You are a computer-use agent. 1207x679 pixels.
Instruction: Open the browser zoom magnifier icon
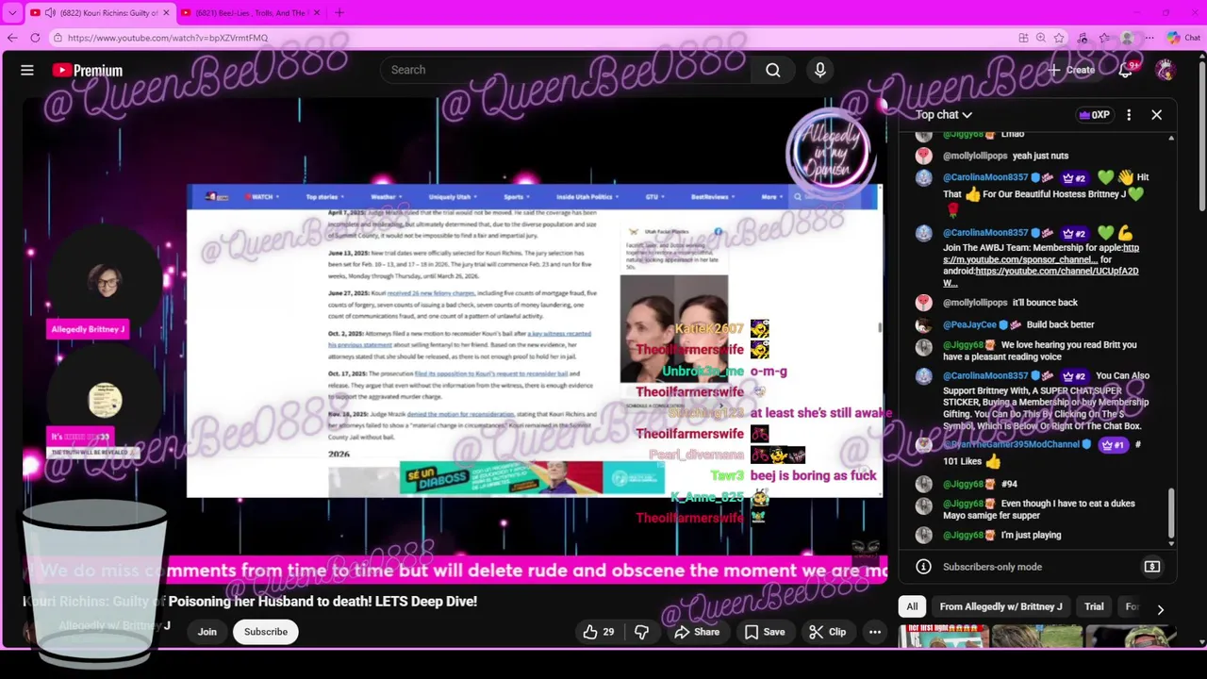click(1041, 38)
